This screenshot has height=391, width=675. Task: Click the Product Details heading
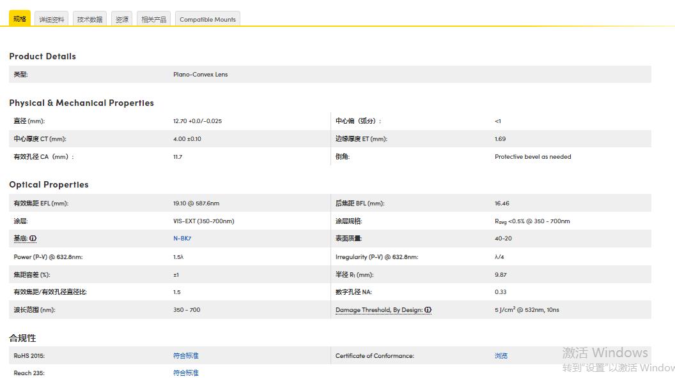[42, 56]
